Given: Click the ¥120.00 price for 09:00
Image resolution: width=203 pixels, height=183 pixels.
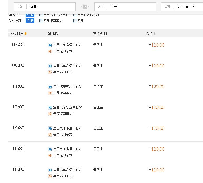Looking at the screenshot, I should pyautogui.click(x=157, y=66).
